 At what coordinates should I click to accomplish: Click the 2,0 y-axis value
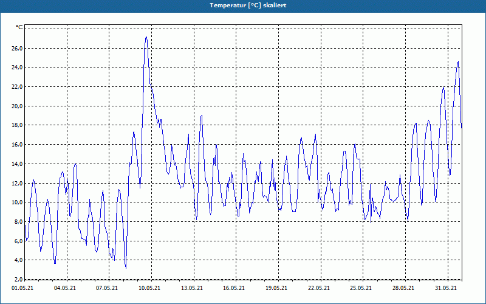coord(18,279)
